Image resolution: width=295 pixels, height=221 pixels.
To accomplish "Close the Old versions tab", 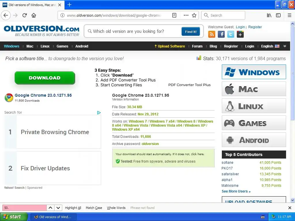I will 60,5.
